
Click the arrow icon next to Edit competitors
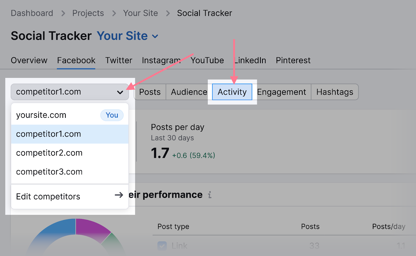tap(119, 195)
